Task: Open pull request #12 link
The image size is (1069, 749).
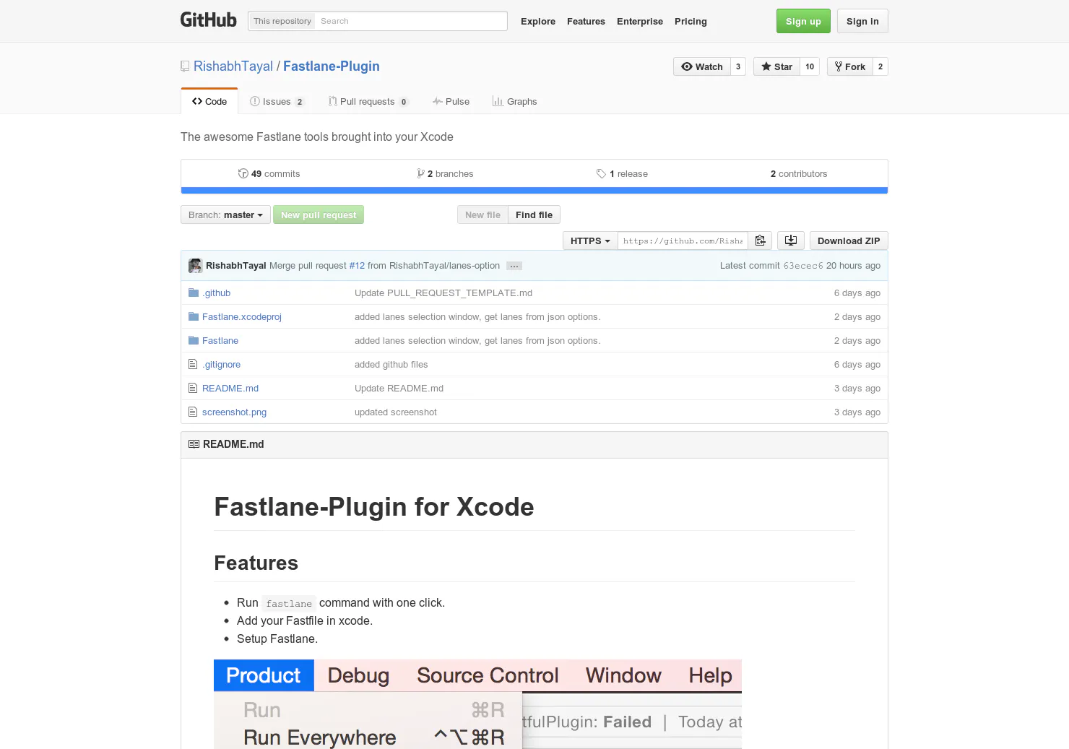Action: (357, 266)
